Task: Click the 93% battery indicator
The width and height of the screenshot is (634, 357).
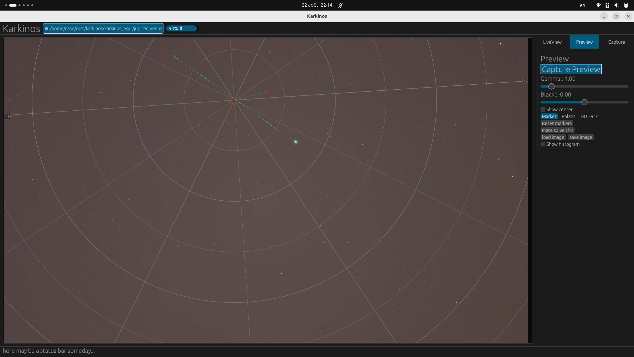Action: (182, 28)
